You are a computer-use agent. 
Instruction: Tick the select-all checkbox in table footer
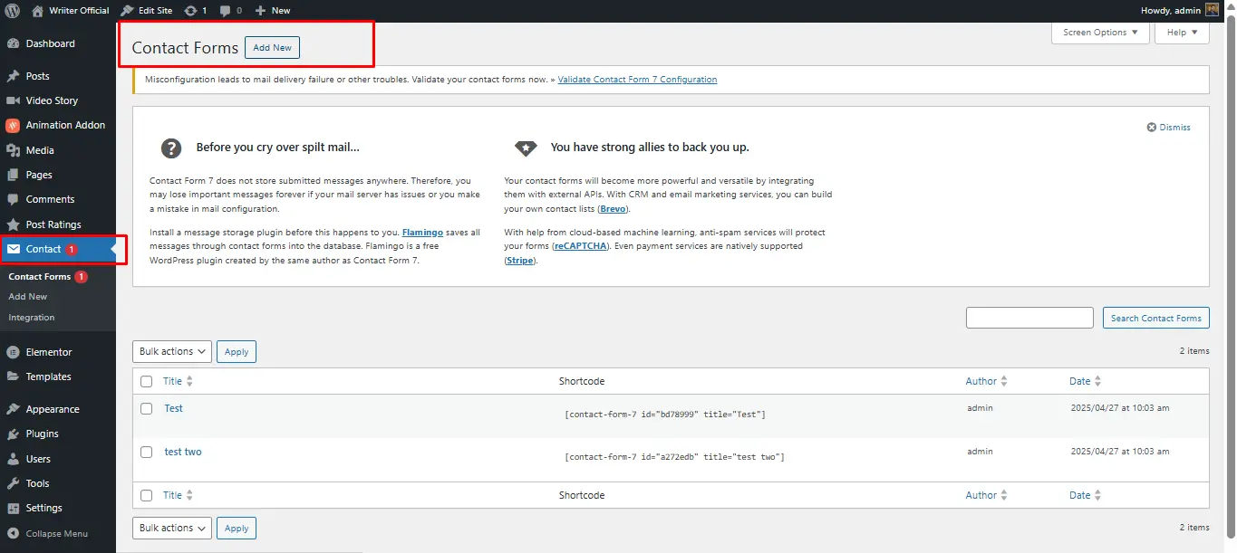tap(147, 496)
